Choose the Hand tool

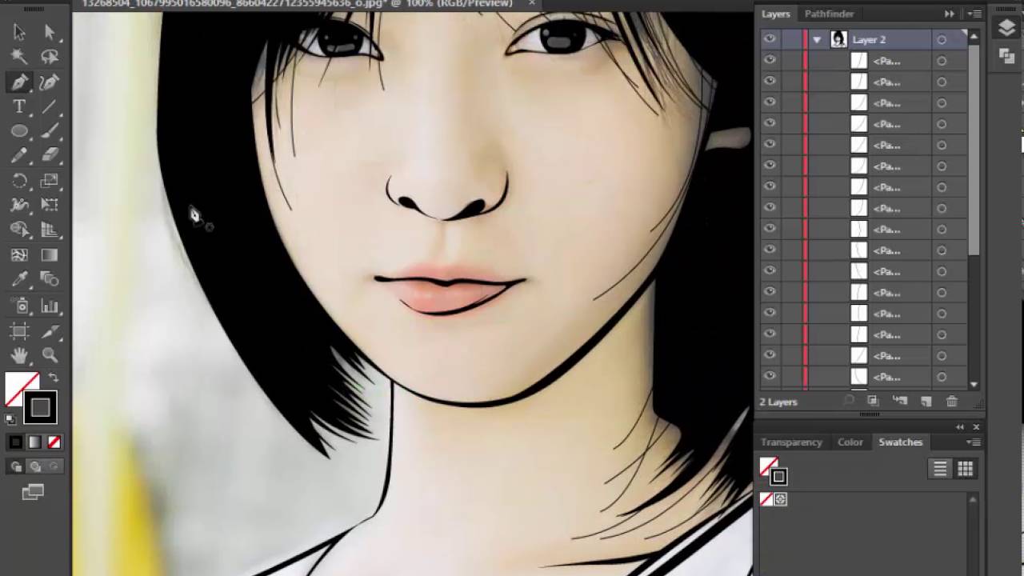[19, 355]
